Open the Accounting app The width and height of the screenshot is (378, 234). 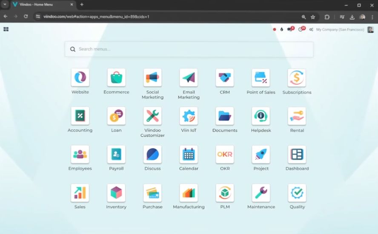[80, 116]
